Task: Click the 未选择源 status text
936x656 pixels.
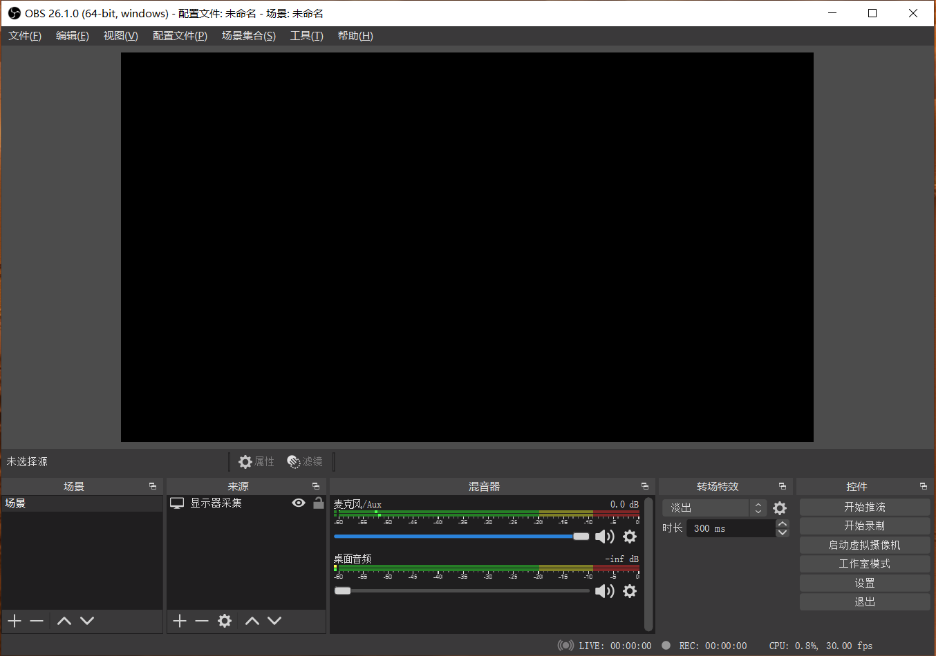Action: tap(27, 461)
